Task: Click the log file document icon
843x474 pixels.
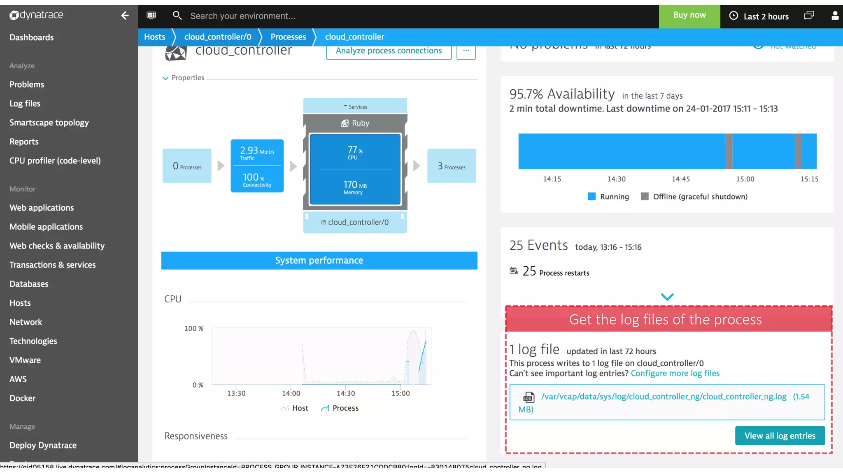Action: click(529, 397)
